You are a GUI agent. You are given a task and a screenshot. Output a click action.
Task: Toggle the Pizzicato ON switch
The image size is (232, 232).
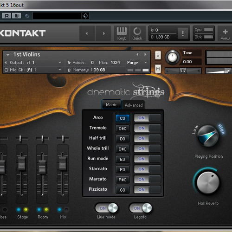(x=147, y=189)
